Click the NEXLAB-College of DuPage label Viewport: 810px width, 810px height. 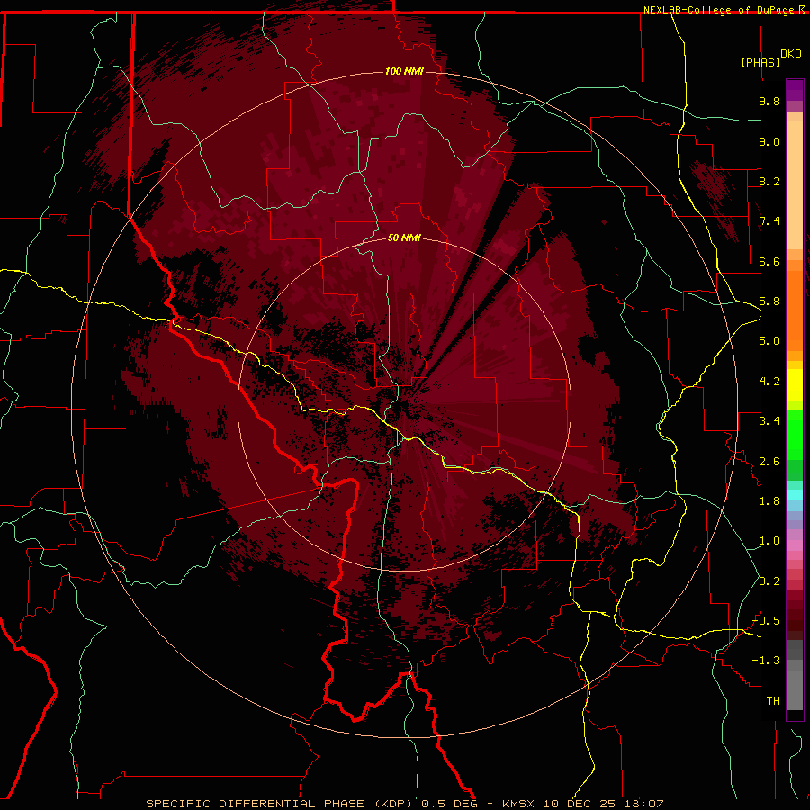pos(720,10)
